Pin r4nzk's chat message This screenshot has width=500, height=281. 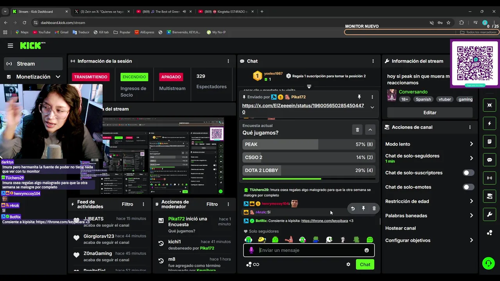pyautogui.click(x=363, y=209)
